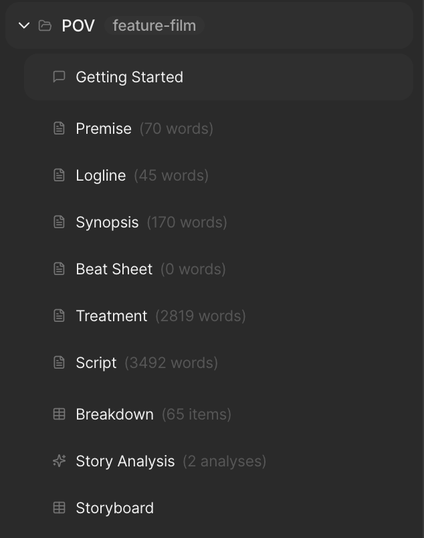Image resolution: width=424 pixels, height=538 pixels.
Task: Click the Premise document icon
Action: coord(59,128)
